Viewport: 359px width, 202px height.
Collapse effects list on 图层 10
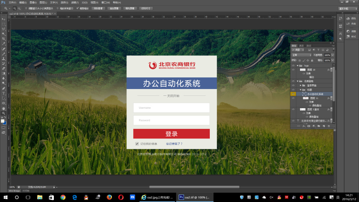click(x=331, y=69)
